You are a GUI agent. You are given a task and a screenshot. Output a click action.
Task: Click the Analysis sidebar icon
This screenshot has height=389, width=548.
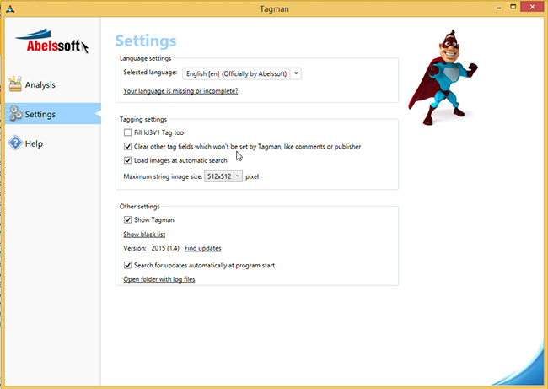[x=14, y=84]
